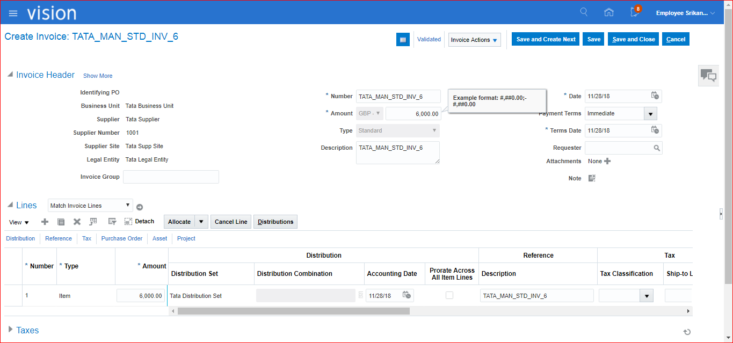733x343 pixels.
Task: Collapse the Invoice Header section
Action: pyautogui.click(x=10, y=75)
